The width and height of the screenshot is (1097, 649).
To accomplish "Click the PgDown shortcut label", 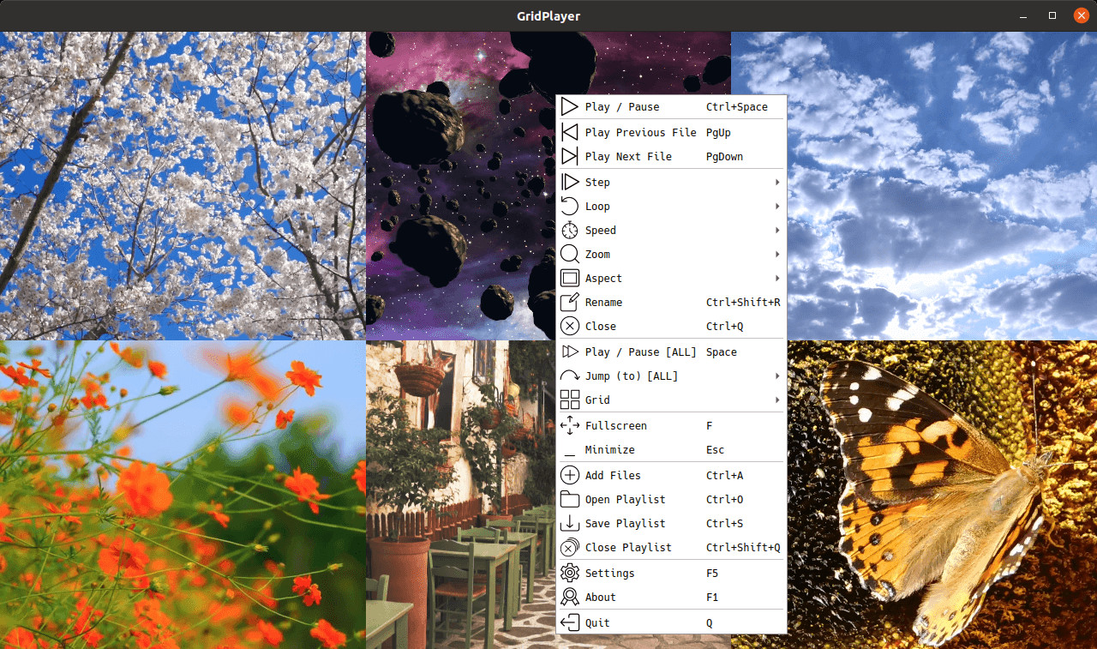I will (x=724, y=157).
